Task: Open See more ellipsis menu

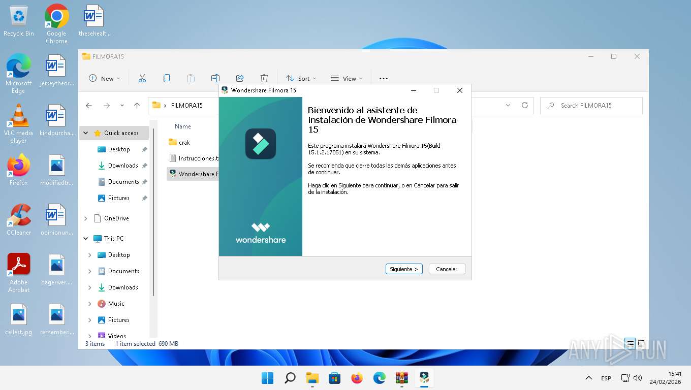Action: tap(384, 78)
